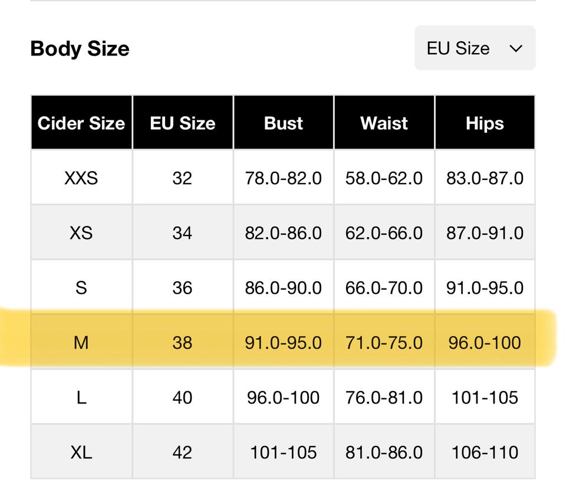Viewport: 566px width, 495px height.
Task: Select the Bust column header
Action: click(284, 123)
